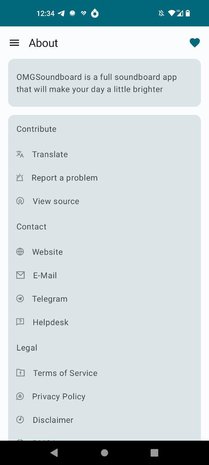Viewport: 209px width, 465px height.
Task: Tap the heart favorite icon
Action: click(195, 43)
